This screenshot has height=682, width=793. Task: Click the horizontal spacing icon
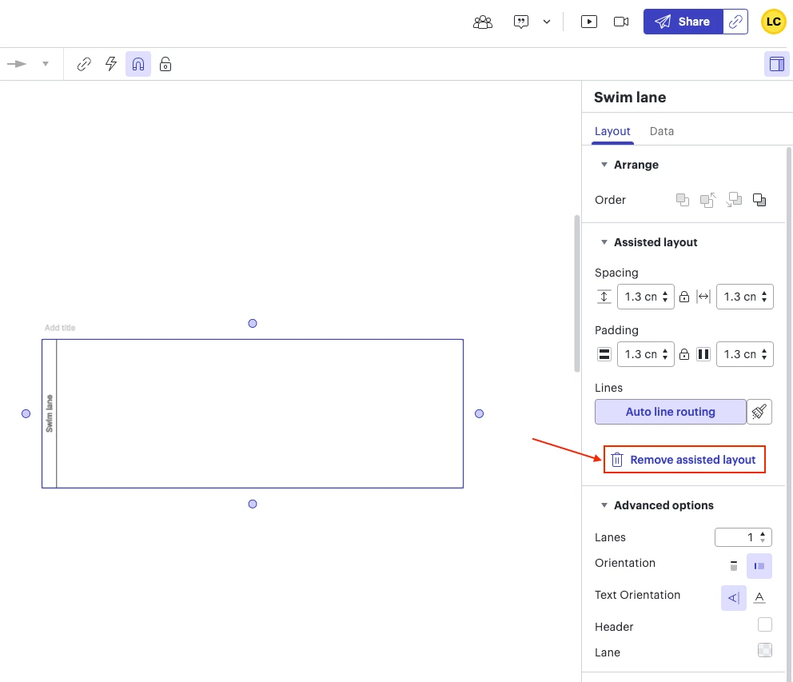point(703,297)
